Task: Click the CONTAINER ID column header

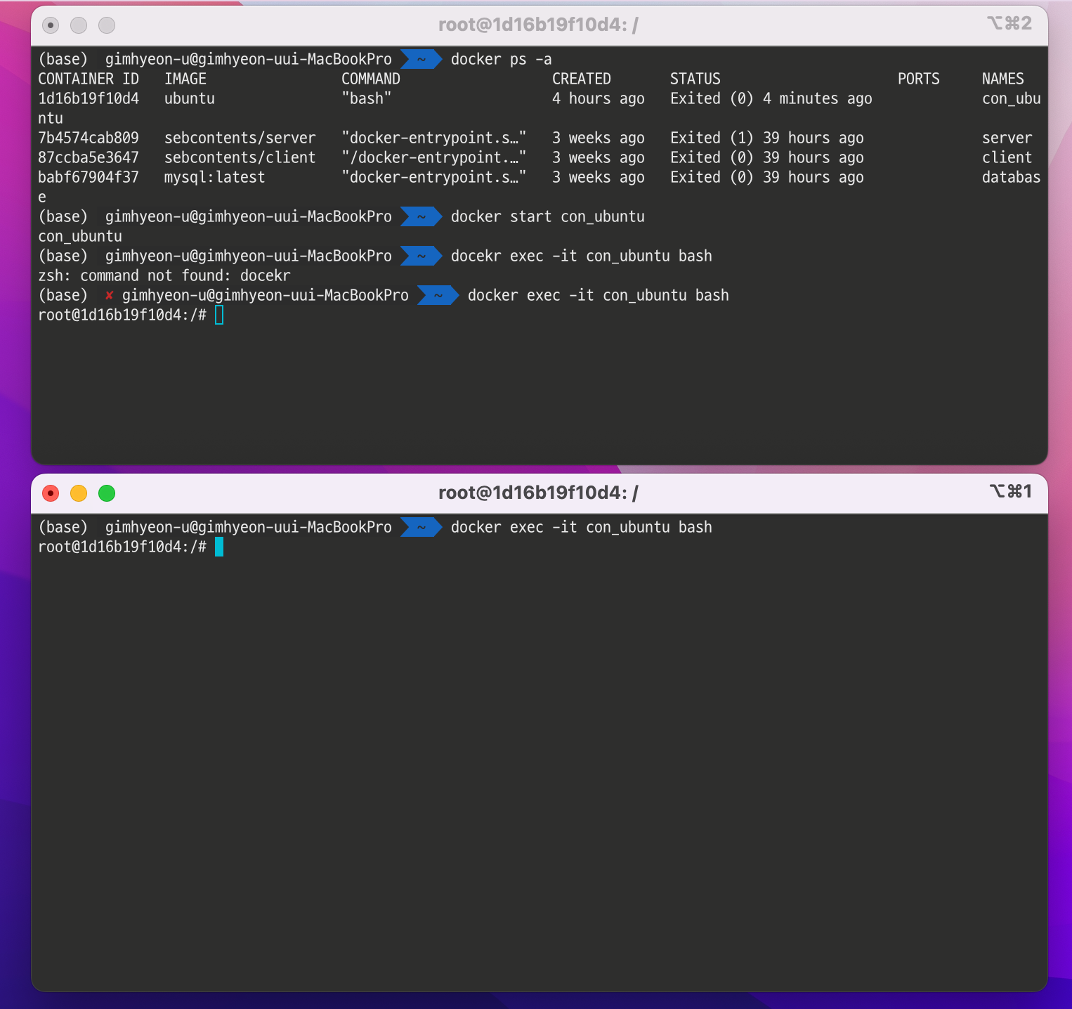Action: tap(89, 79)
